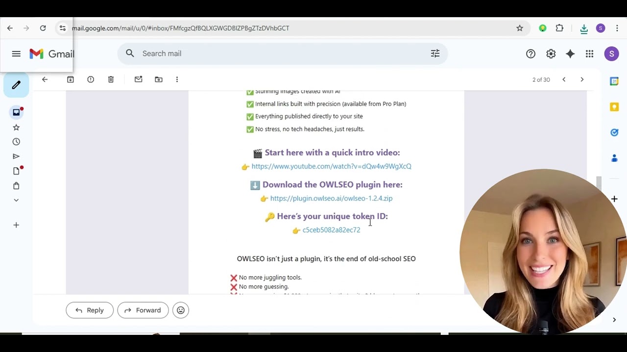Forward this email
The image size is (627, 352).
pyautogui.click(x=143, y=310)
